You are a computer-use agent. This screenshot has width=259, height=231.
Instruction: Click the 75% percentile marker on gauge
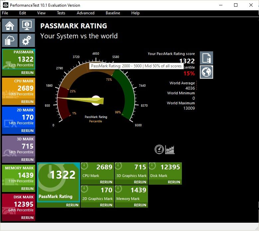point(109,79)
